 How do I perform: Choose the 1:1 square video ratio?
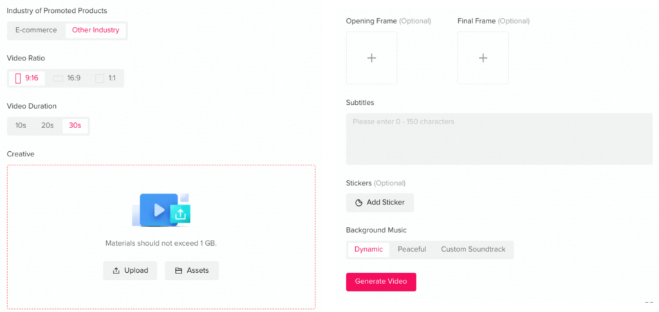106,78
